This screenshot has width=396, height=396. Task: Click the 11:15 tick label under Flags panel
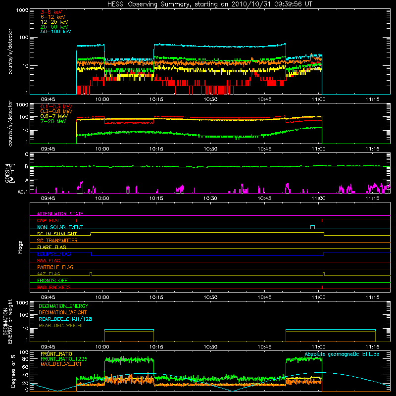pos(373,297)
